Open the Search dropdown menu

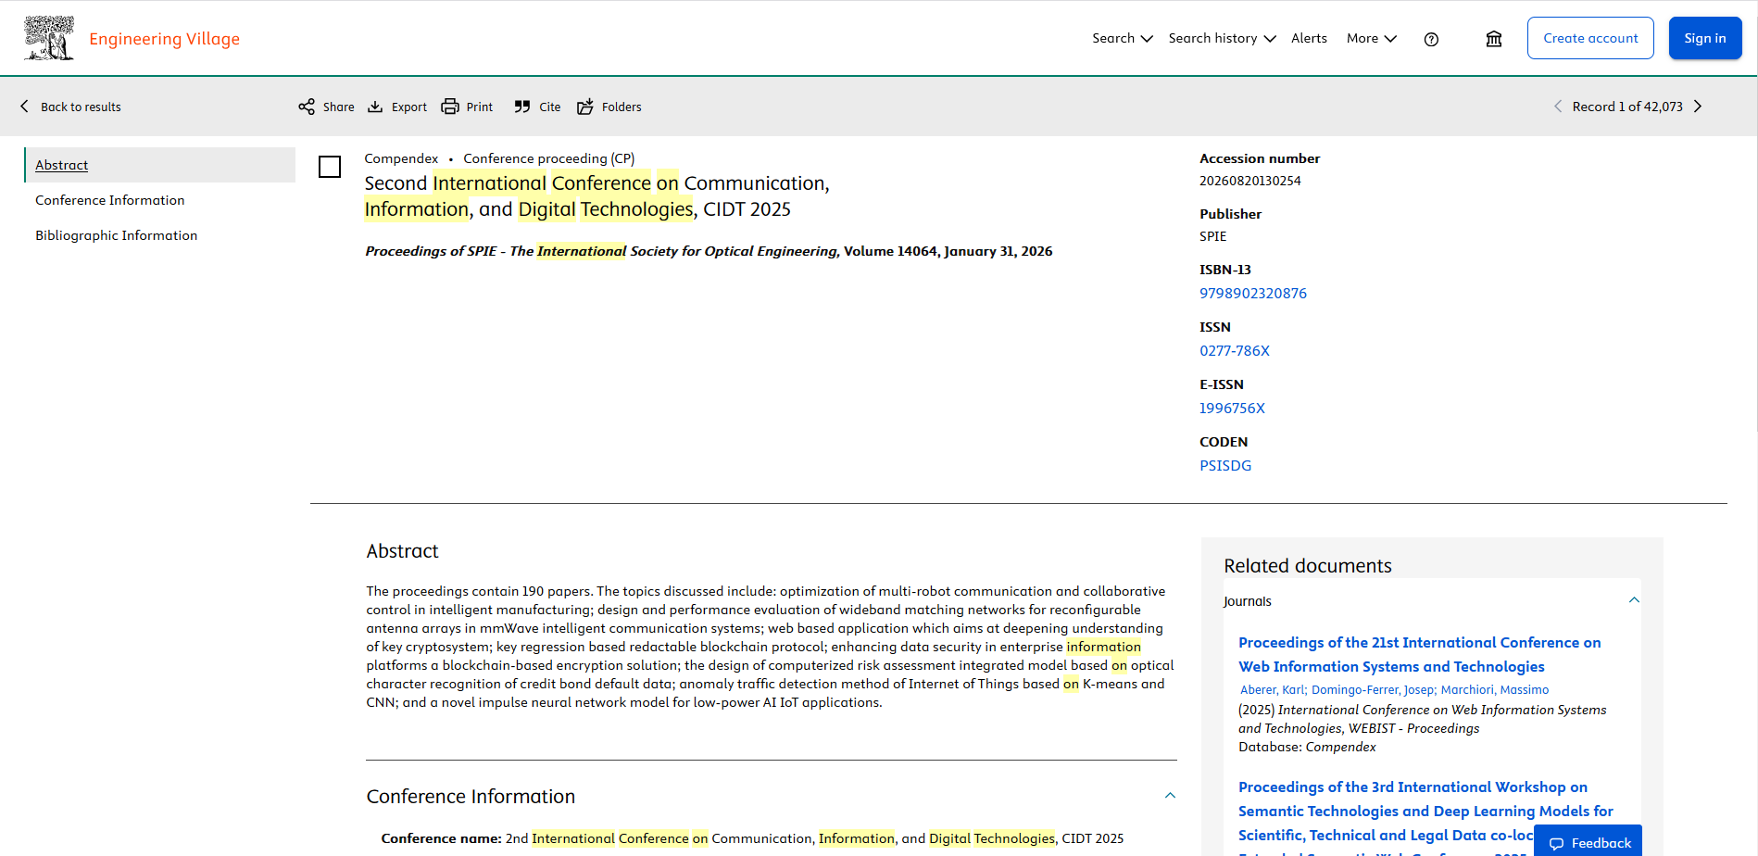click(1122, 38)
